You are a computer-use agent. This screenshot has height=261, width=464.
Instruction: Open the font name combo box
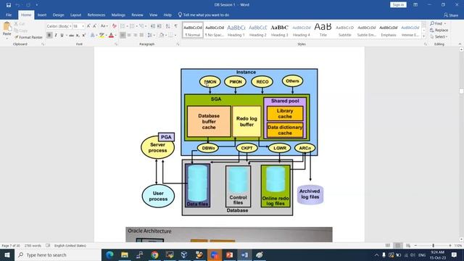tap(59, 26)
